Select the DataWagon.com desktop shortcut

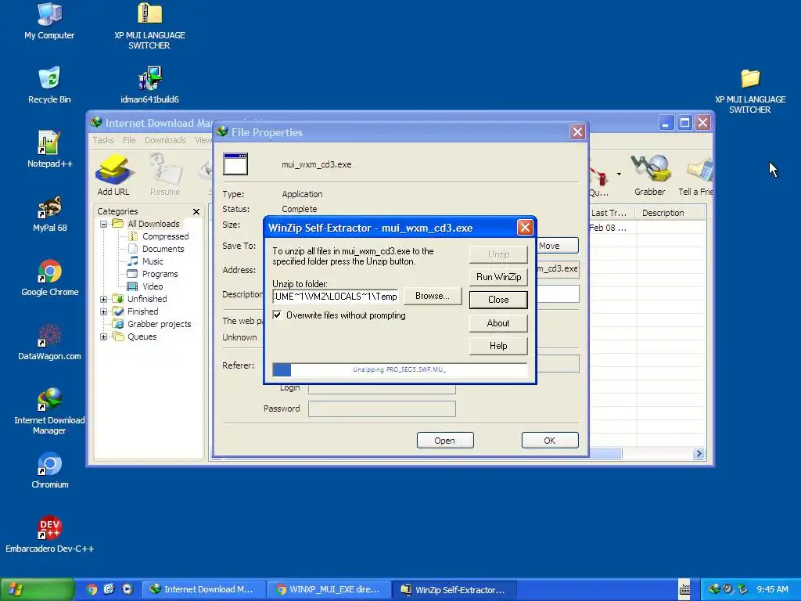pyautogui.click(x=49, y=343)
